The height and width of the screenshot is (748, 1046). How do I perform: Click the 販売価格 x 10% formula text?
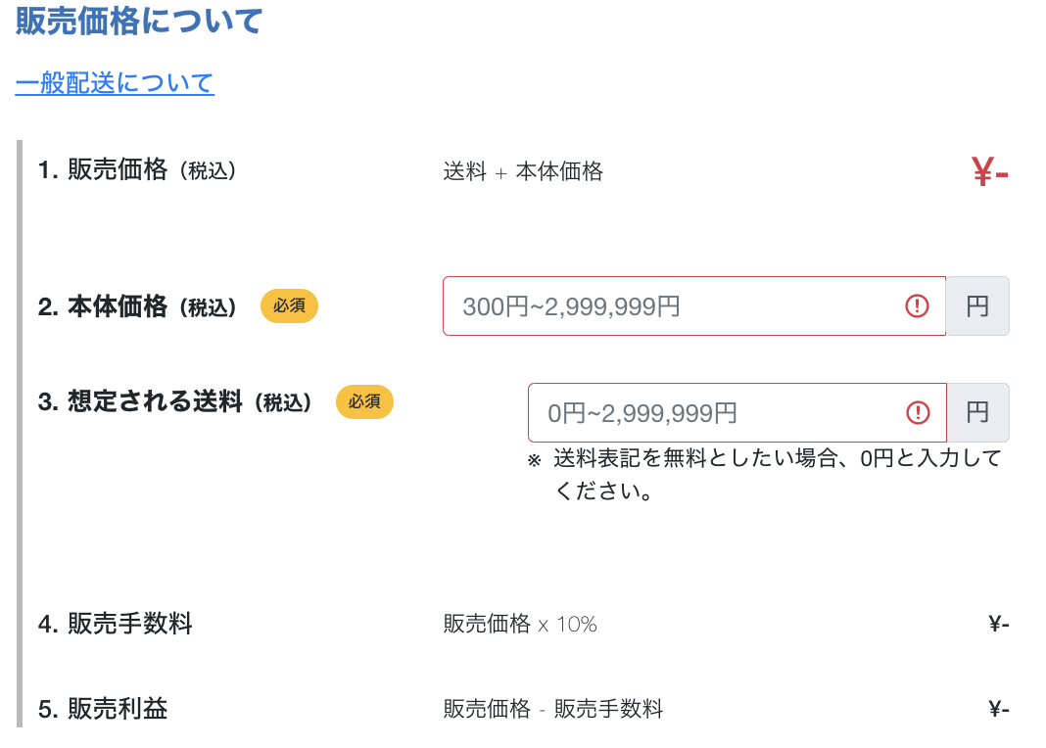coord(520,620)
